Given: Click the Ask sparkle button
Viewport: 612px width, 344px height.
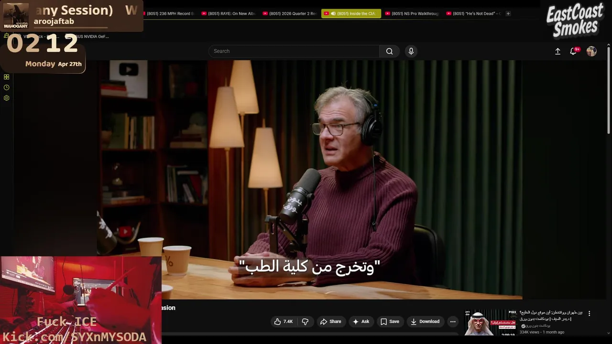Looking at the screenshot, I should tap(361, 322).
